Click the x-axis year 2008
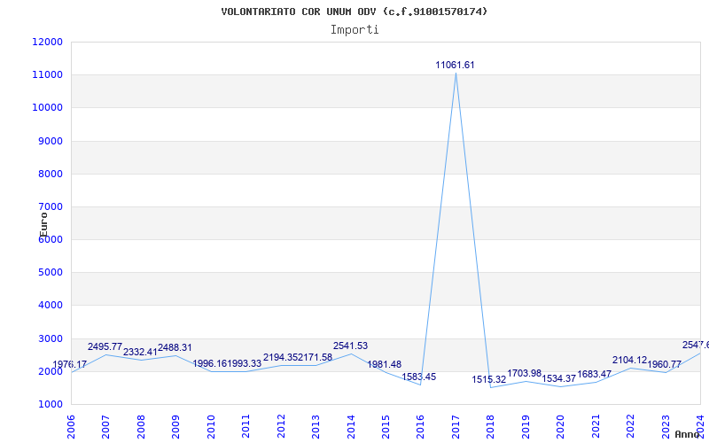The height and width of the screenshot is (443, 709). pos(141,427)
